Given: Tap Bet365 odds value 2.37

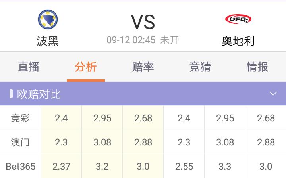Looking at the screenshot, I should (61, 167).
